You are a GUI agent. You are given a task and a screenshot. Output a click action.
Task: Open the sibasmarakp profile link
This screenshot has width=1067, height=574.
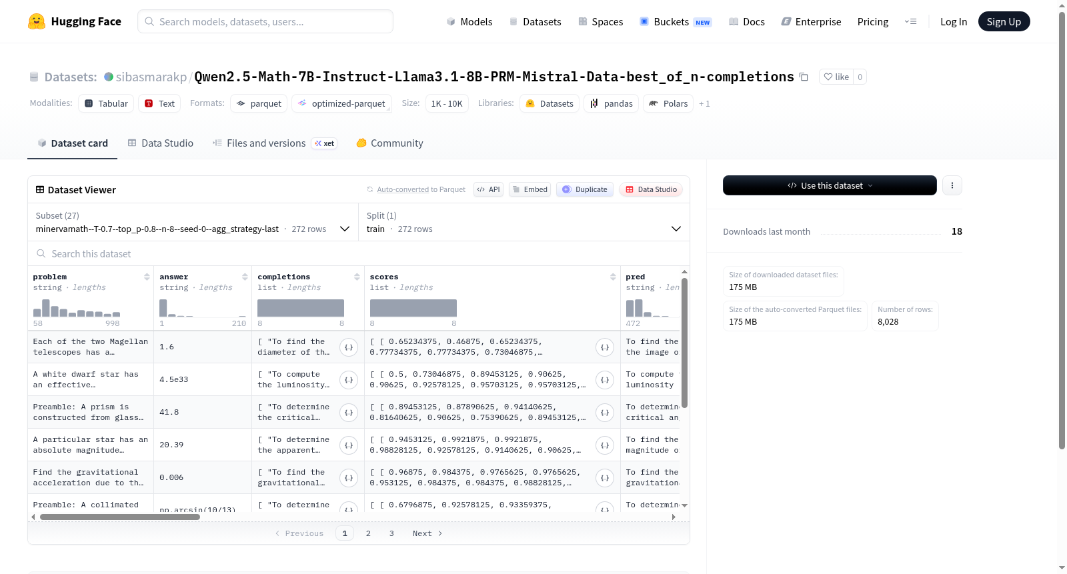[x=151, y=77]
